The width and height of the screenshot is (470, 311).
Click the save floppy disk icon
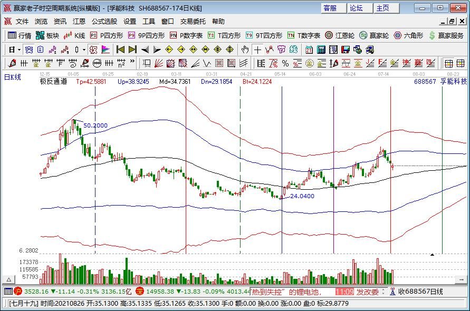[345, 50]
